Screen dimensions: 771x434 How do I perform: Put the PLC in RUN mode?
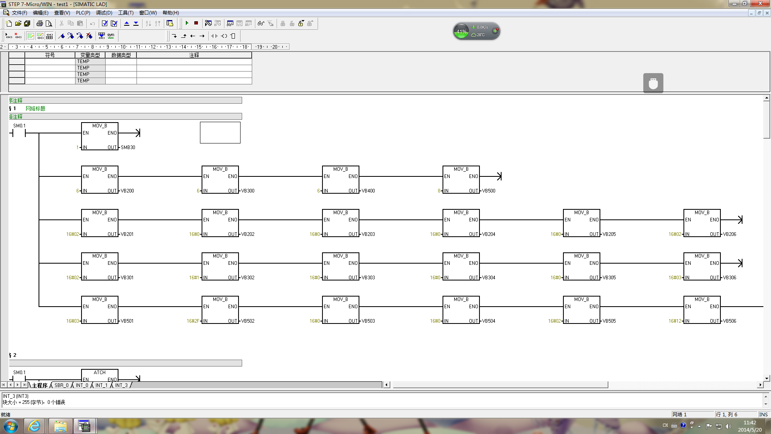coord(187,23)
